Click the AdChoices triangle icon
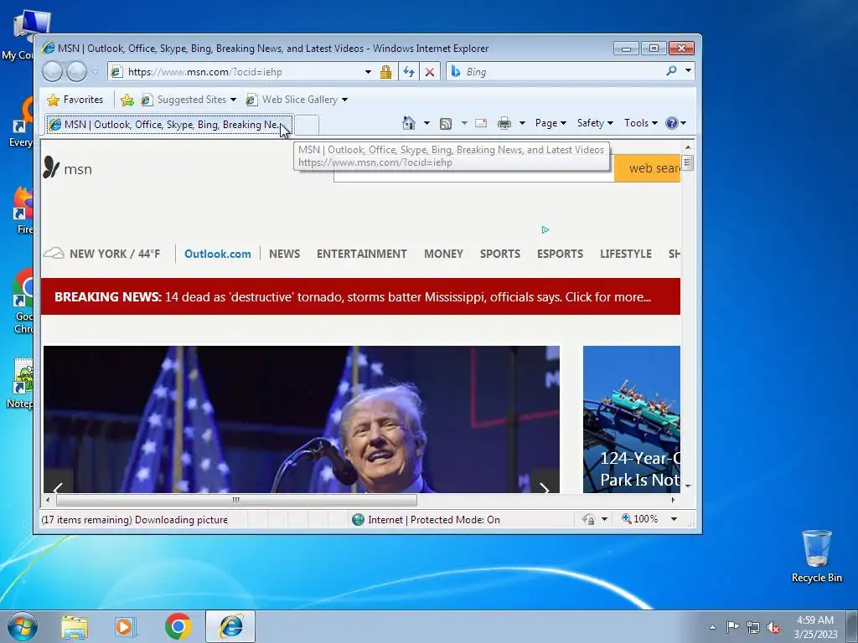858x643 pixels. tap(545, 229)
